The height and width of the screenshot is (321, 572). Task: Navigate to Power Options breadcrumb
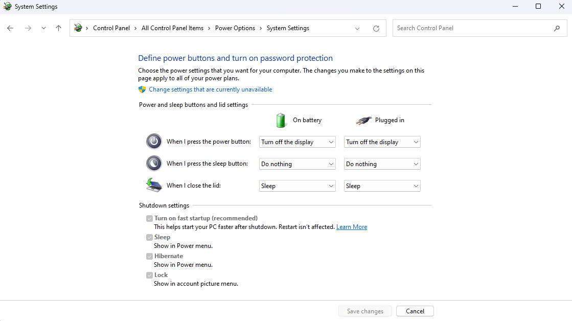point(235,28)
